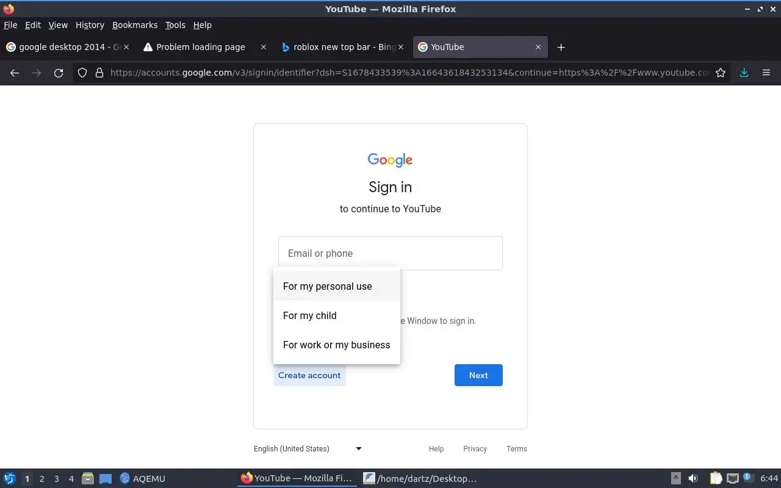The height and width of the screenshot is (488, 781).
Task: Open the Firefox downloads panel
Action: (744, 73)
